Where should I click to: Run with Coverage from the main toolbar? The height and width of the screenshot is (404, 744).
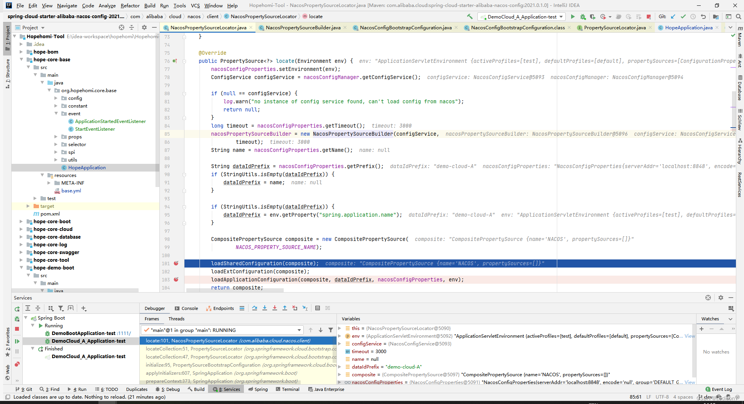pos(592,17)
